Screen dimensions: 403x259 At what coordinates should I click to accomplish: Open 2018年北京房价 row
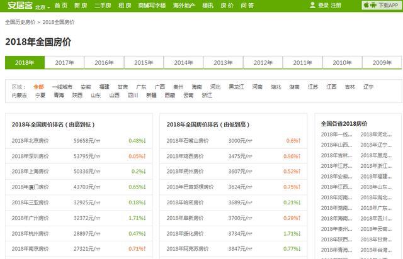click(79, 141)
